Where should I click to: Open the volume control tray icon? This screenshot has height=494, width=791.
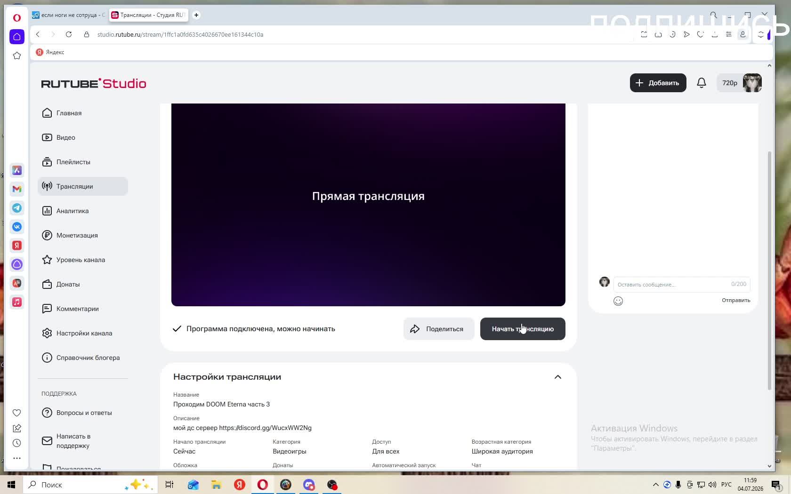712,485
